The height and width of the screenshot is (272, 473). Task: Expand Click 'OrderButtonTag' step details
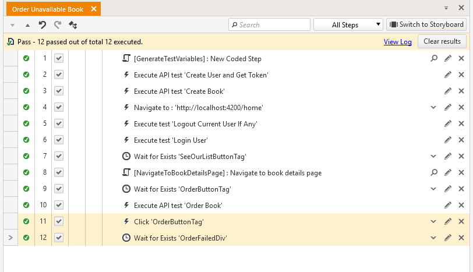click(x=433, y=221)
